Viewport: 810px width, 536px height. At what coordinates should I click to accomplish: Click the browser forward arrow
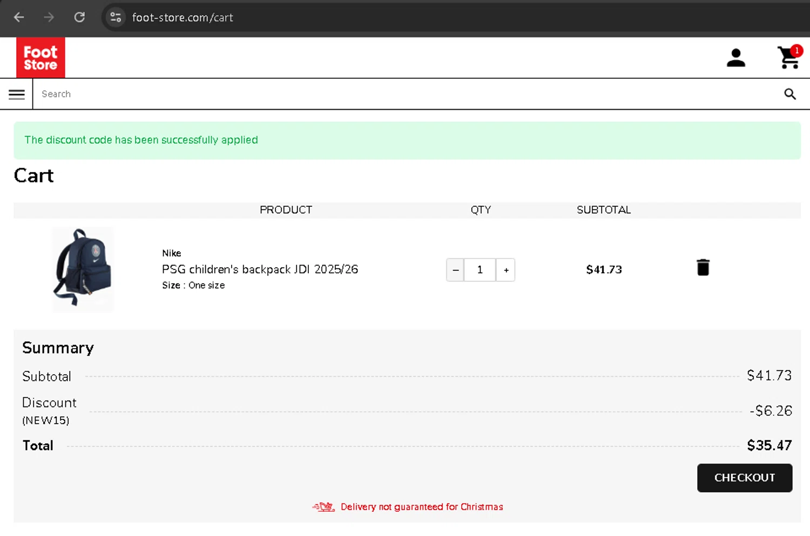[x=49, y=17]
